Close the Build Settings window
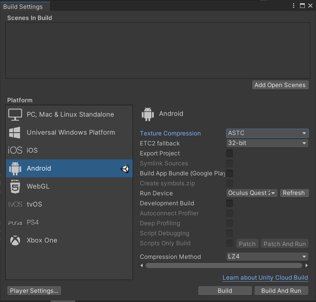Image resolution: width=316 pixels, height=302 pixels. tap(310, 6)
